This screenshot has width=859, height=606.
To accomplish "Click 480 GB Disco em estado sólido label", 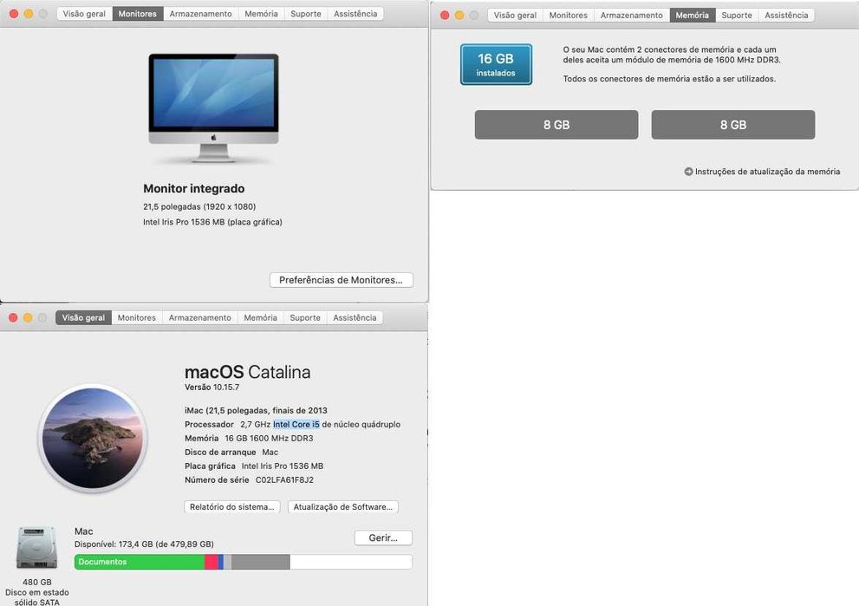I will [36, 592].
